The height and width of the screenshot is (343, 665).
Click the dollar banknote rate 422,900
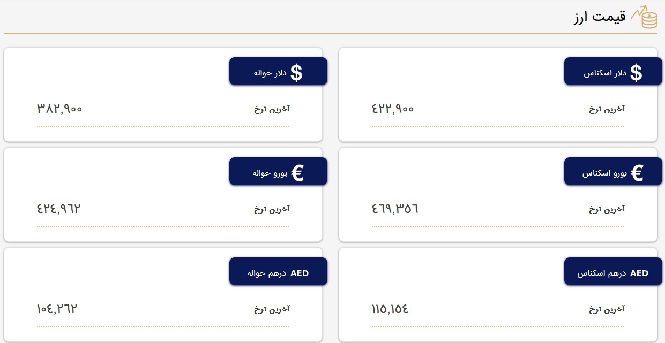tap(392, 109)
